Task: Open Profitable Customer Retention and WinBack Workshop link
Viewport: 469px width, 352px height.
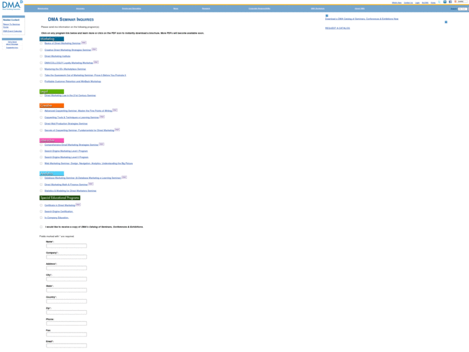Action: coord(73,81)
